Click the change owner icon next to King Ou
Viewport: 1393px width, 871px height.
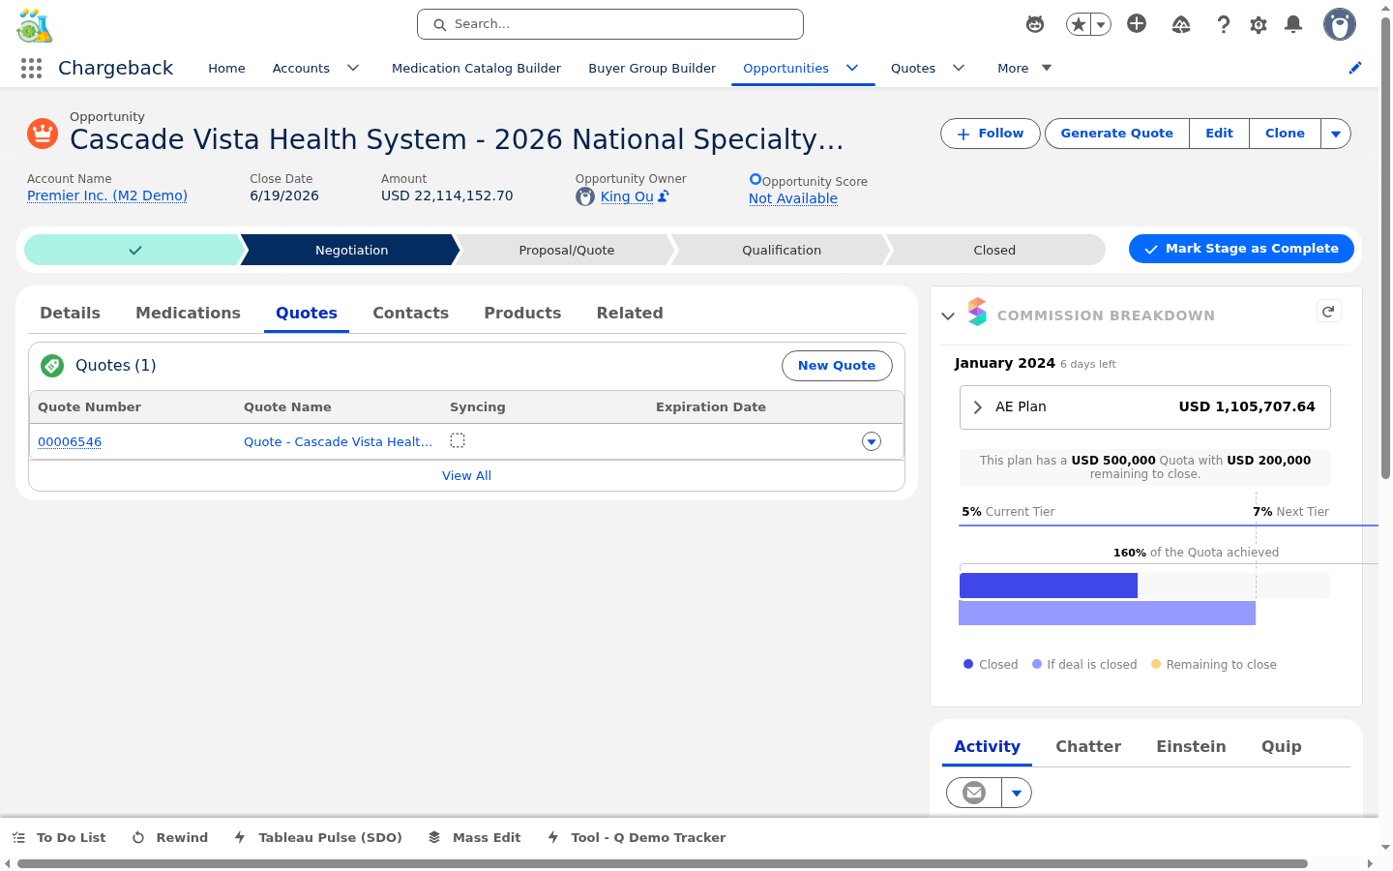click(x=664, y=196)
